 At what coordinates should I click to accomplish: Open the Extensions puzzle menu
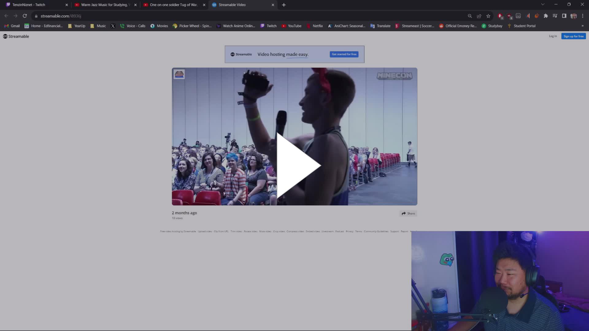[x=546, y=16]
